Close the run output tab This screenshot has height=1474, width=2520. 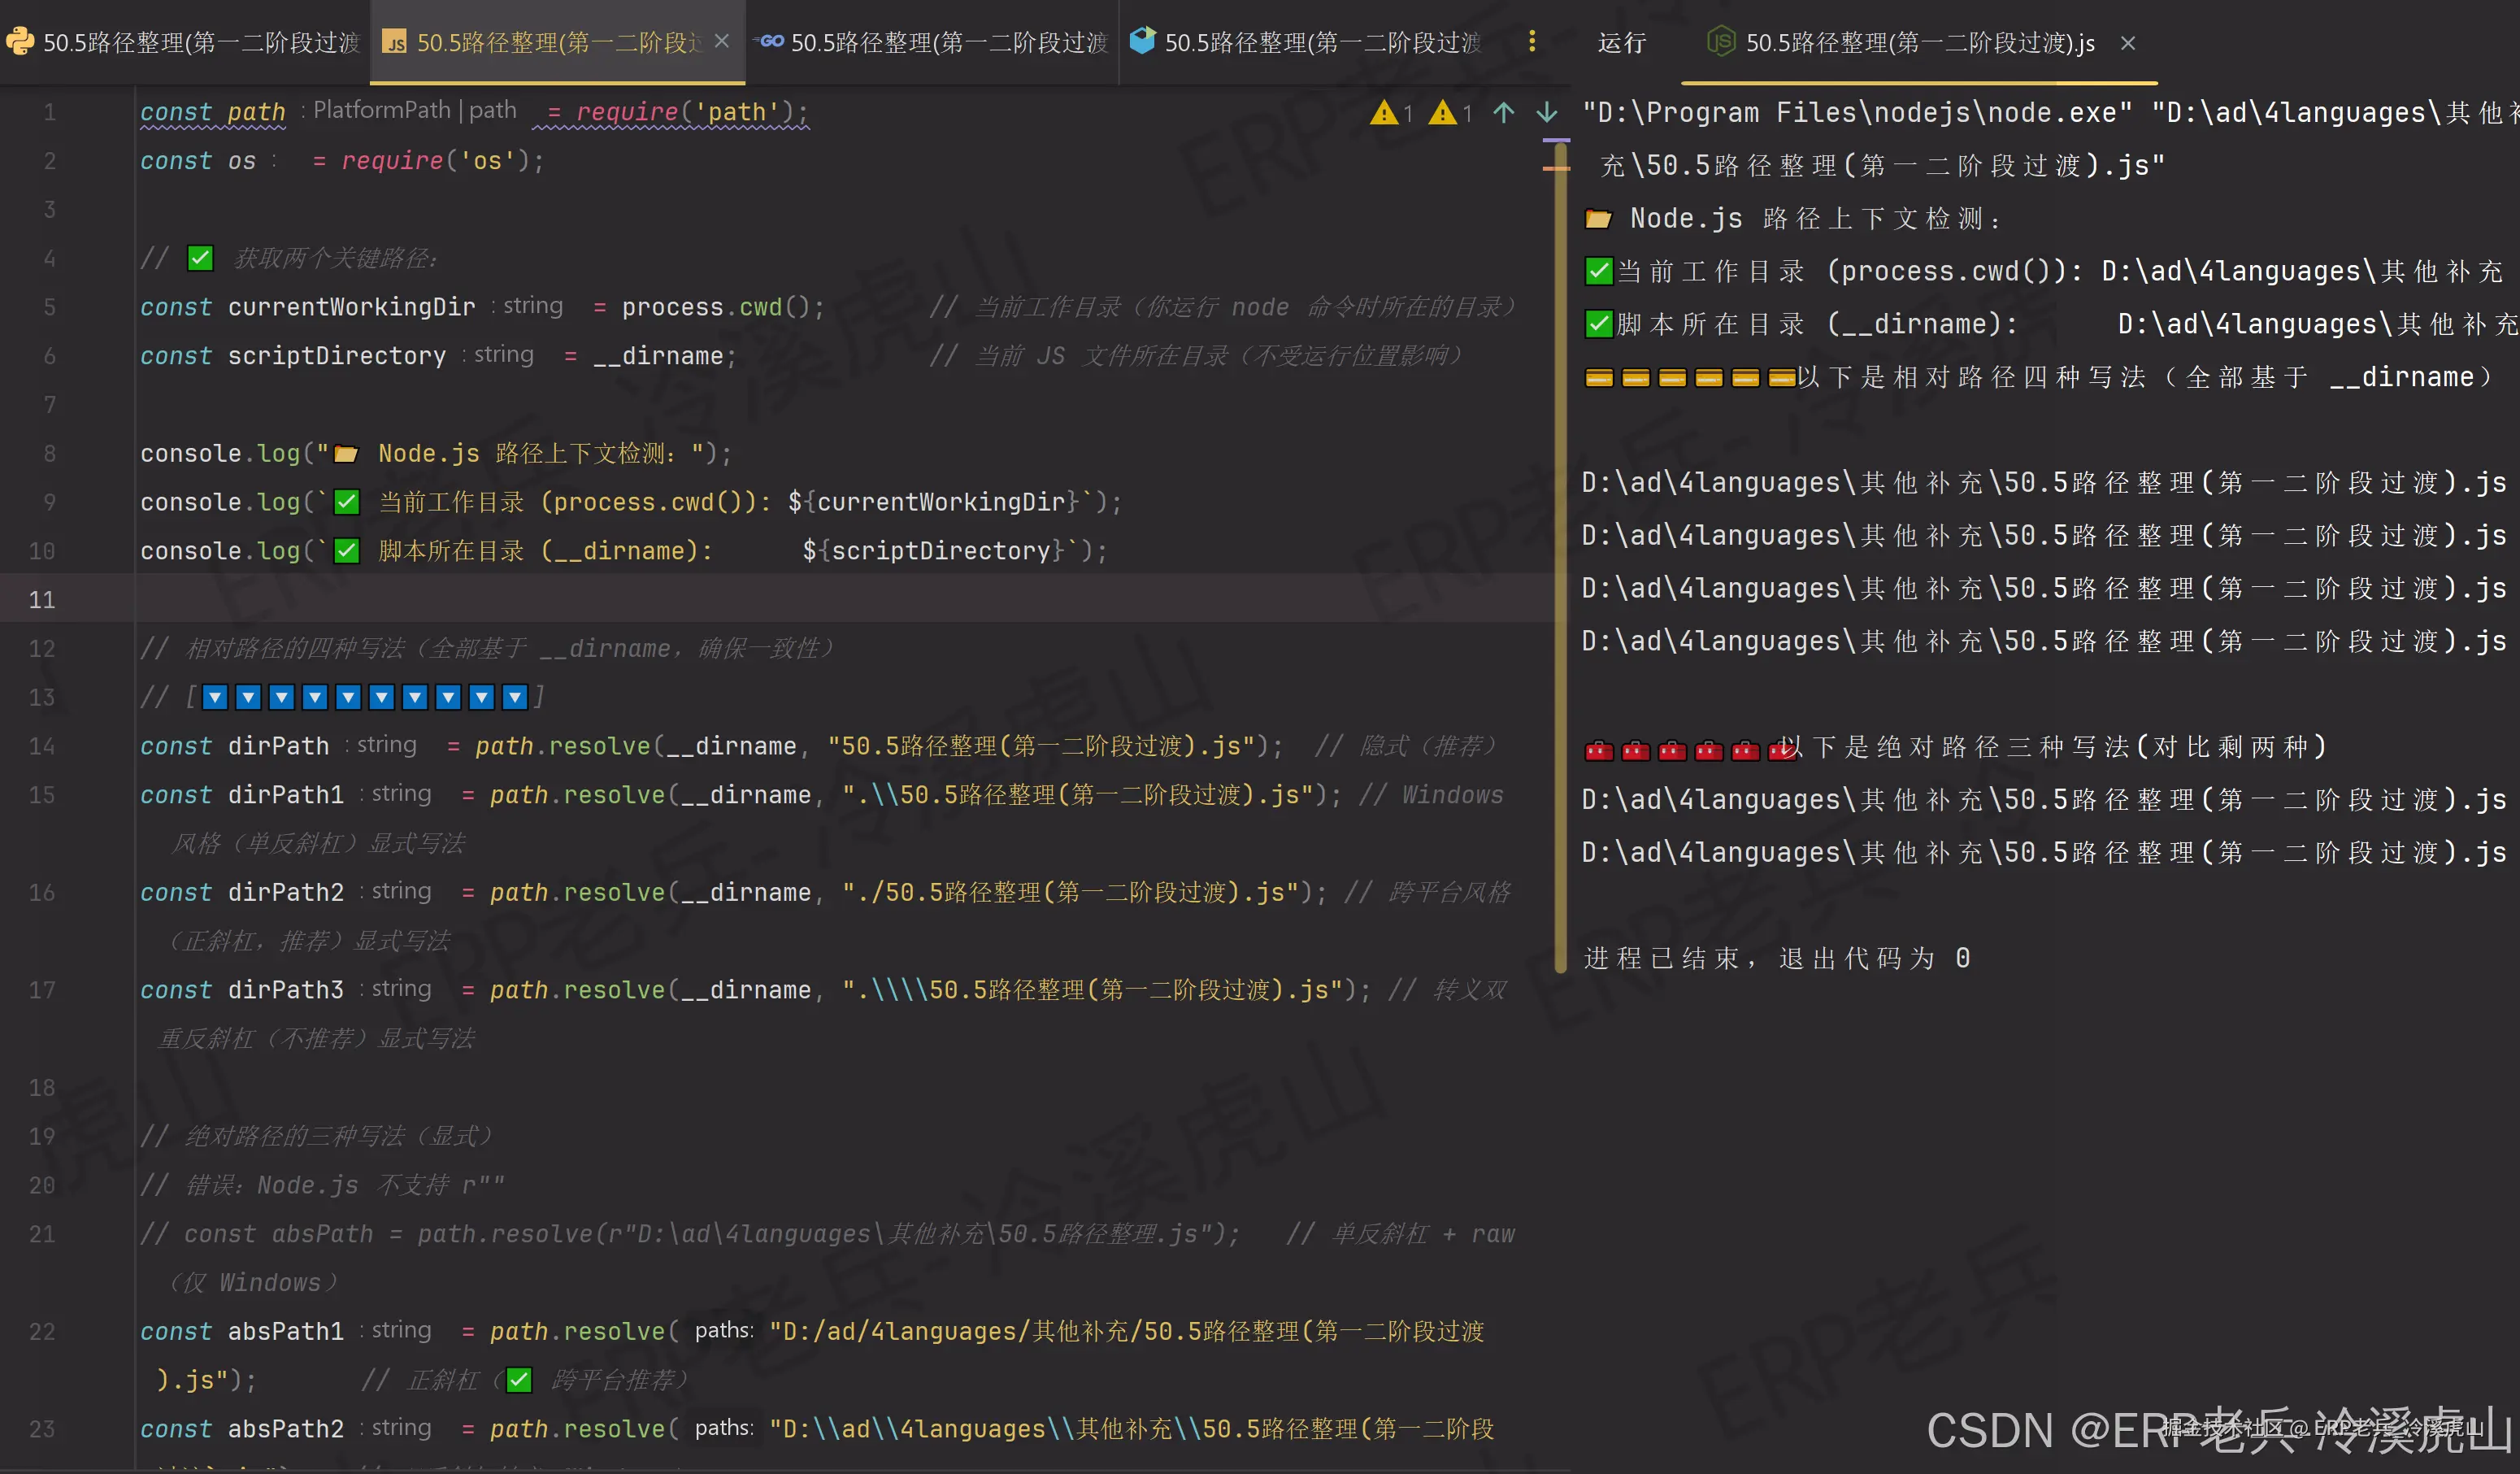[x=2128, y=43]
